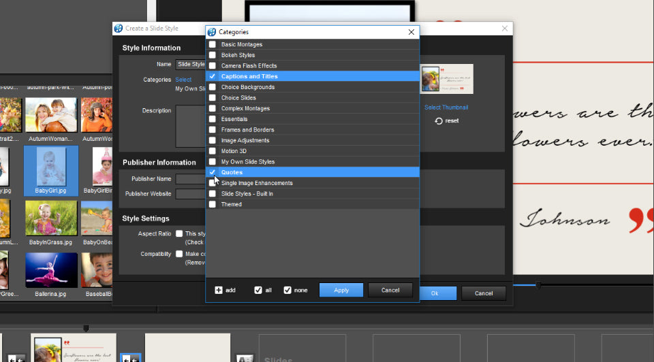
Task: Click the add category plus icon
Action: (219, 290)
